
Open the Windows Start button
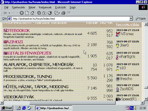7,108
